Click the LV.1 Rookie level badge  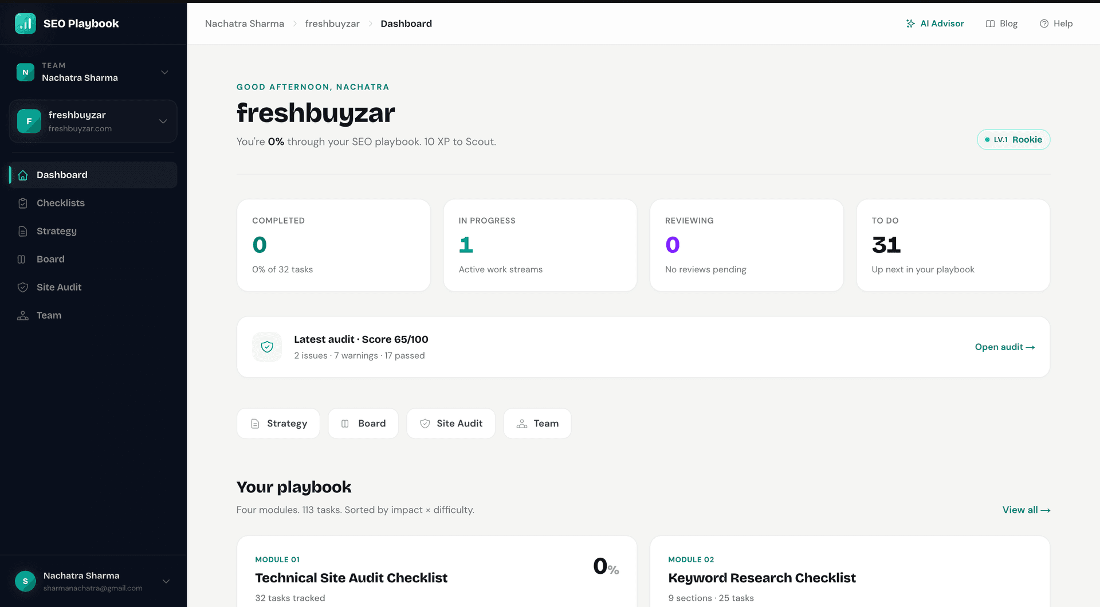coord(1013,140)
